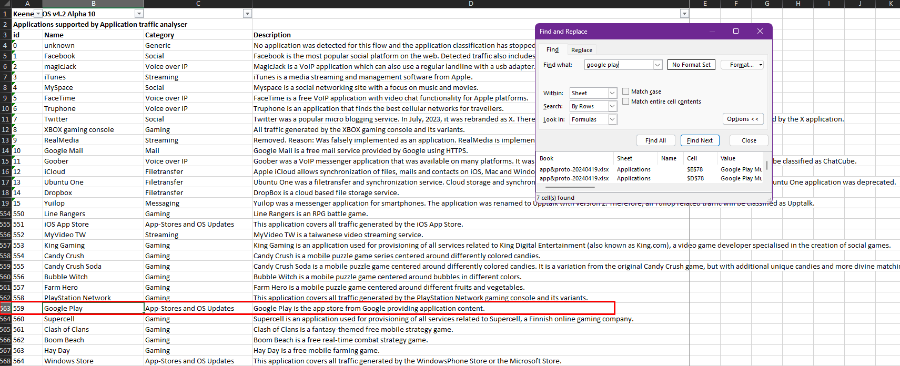The width and height of the screenshot is (900, 366).
Task: Select row 10 header
Action: pos(5,108)
